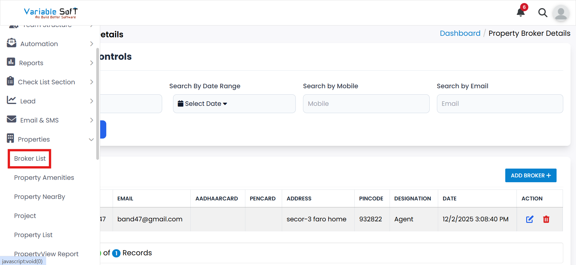Image resolution: width=576 pixels, height=265 pixels.
Task: Go to the Dashboard breadcrumb link
Action: coord(460,33)
